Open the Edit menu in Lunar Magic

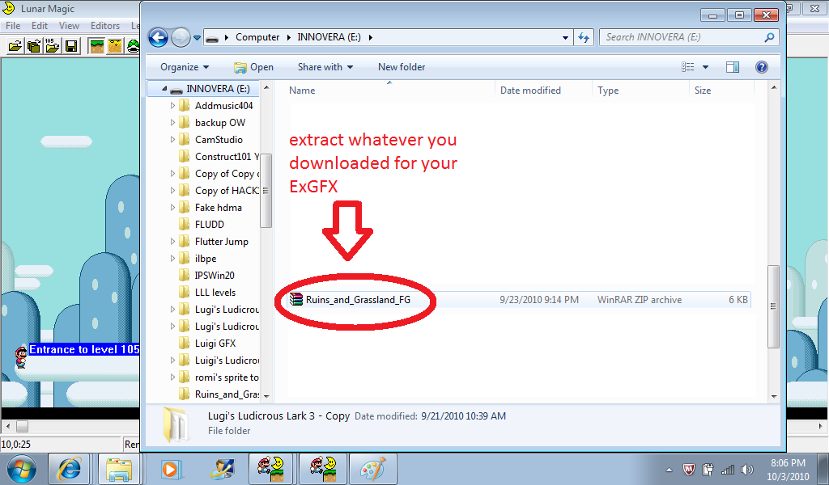coord(40,25)
